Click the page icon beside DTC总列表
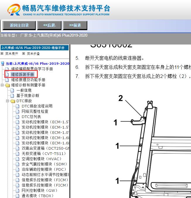Viewport: 191px width, 198px height. coord(18,117)
